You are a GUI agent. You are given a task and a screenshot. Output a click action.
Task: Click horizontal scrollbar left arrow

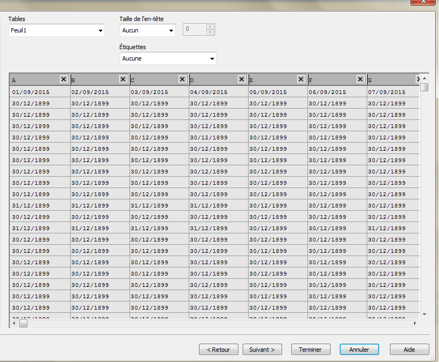(14, 323)
